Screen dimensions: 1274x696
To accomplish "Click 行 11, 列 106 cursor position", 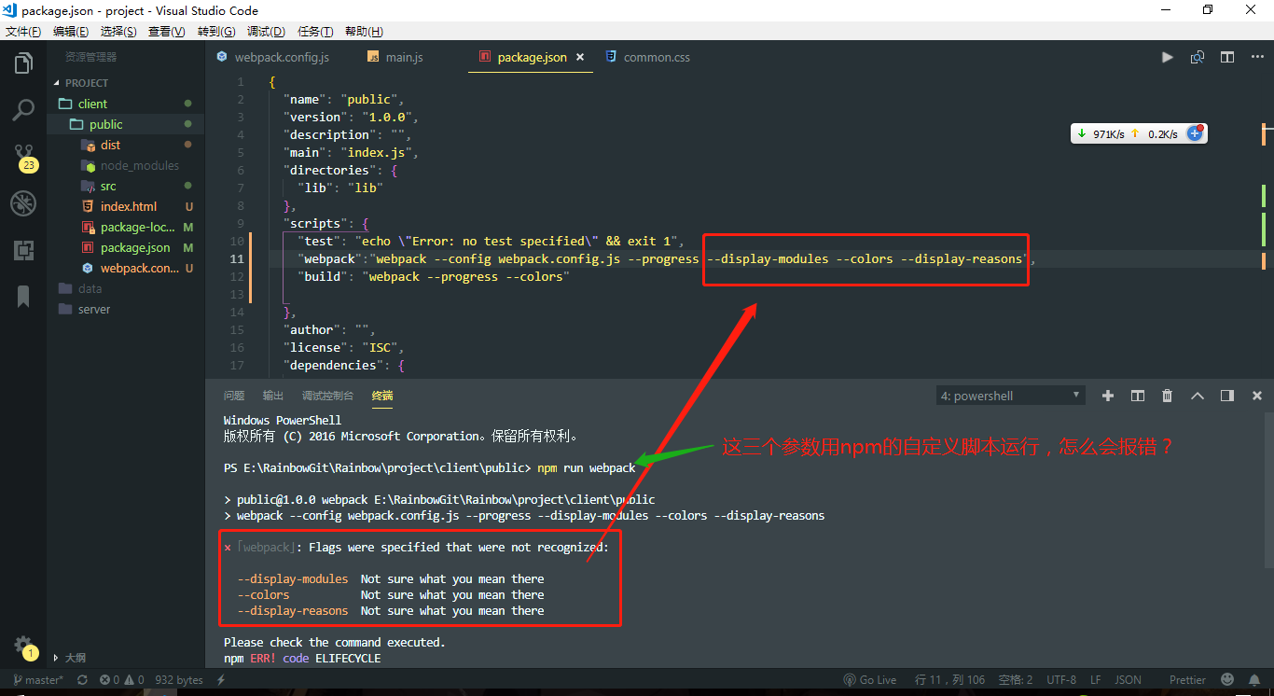I will coord(949,680).
